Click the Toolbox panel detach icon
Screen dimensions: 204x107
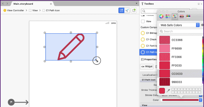coord(199,4)
